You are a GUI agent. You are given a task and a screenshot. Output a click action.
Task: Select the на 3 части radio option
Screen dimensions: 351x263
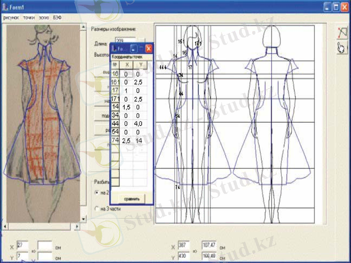tap(97, 209)
